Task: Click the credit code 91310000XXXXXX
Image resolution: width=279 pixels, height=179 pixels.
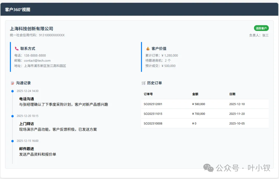Action: (x=52, y=35)
